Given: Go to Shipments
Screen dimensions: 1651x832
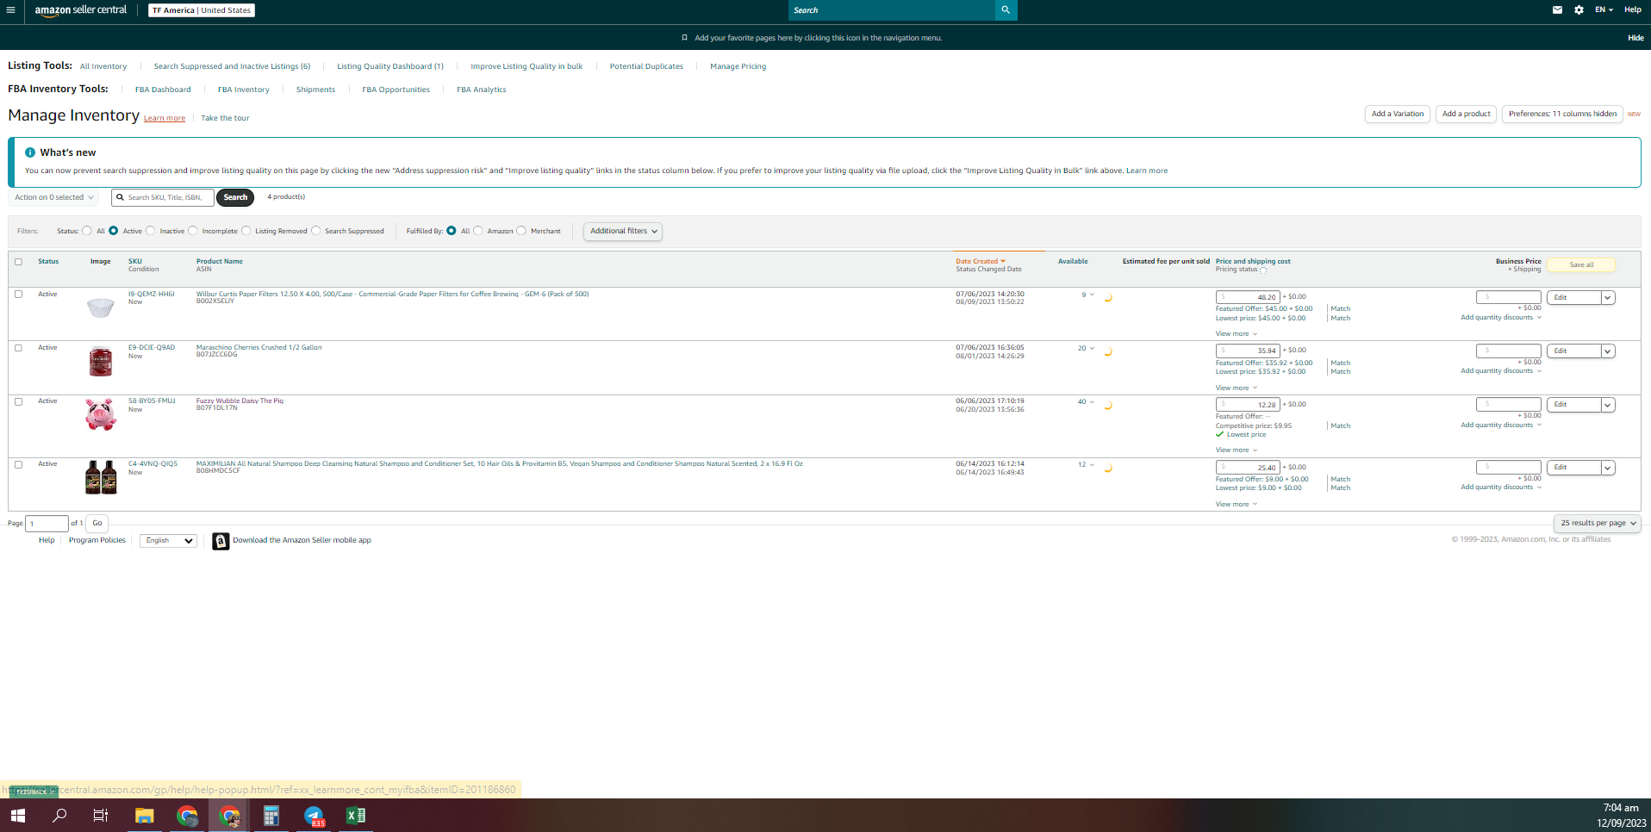Looking at the screenshot, I should pos(315,90).
